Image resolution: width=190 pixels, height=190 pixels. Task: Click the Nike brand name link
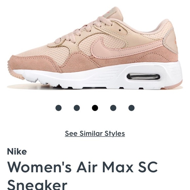17,151
